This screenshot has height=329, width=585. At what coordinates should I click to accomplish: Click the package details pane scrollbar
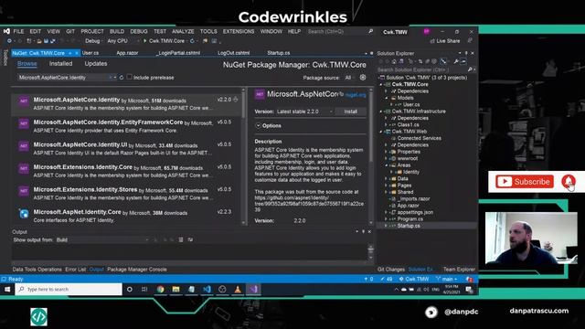tap(371, 155)
